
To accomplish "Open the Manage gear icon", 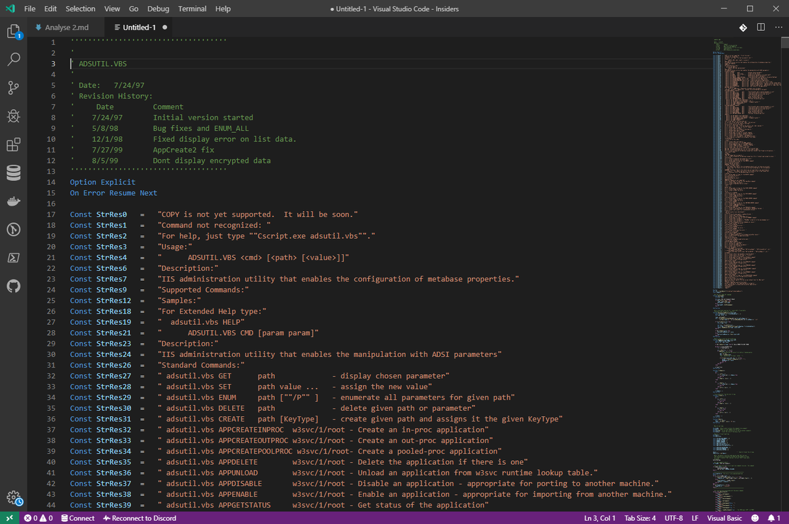I will click(x=14, y=498).
